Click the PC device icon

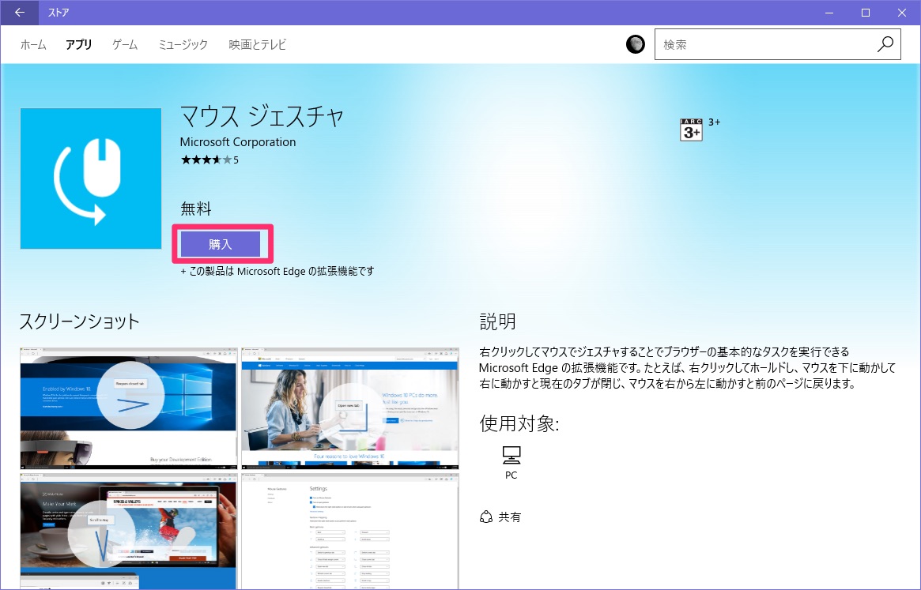pos(511,455)
